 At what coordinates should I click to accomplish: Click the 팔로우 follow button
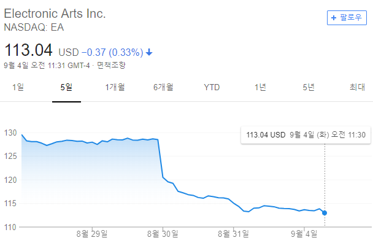coord(347,18)
